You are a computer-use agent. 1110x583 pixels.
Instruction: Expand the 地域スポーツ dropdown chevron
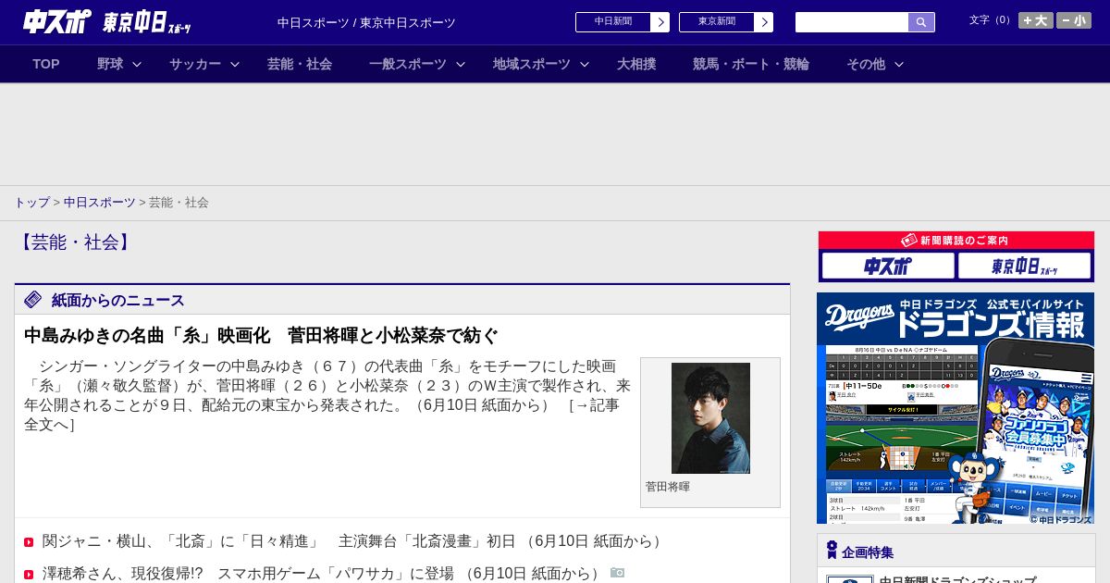585,65
